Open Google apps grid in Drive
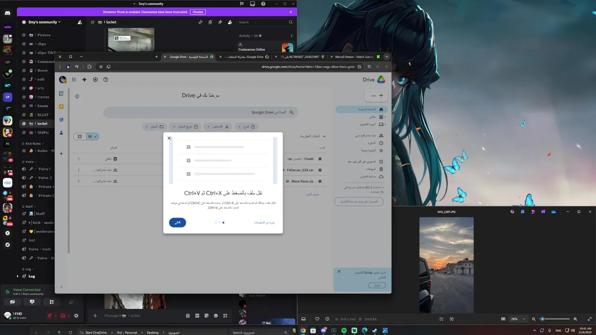 (x=74, y=80)
